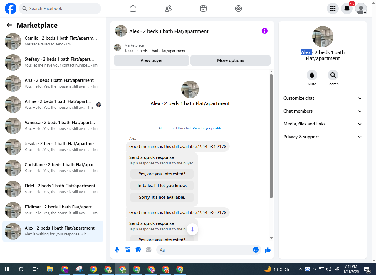The image size is (376, 275).
Task: Open the Video/Reels icon in top navigation
Action: (x=203, y=9)
